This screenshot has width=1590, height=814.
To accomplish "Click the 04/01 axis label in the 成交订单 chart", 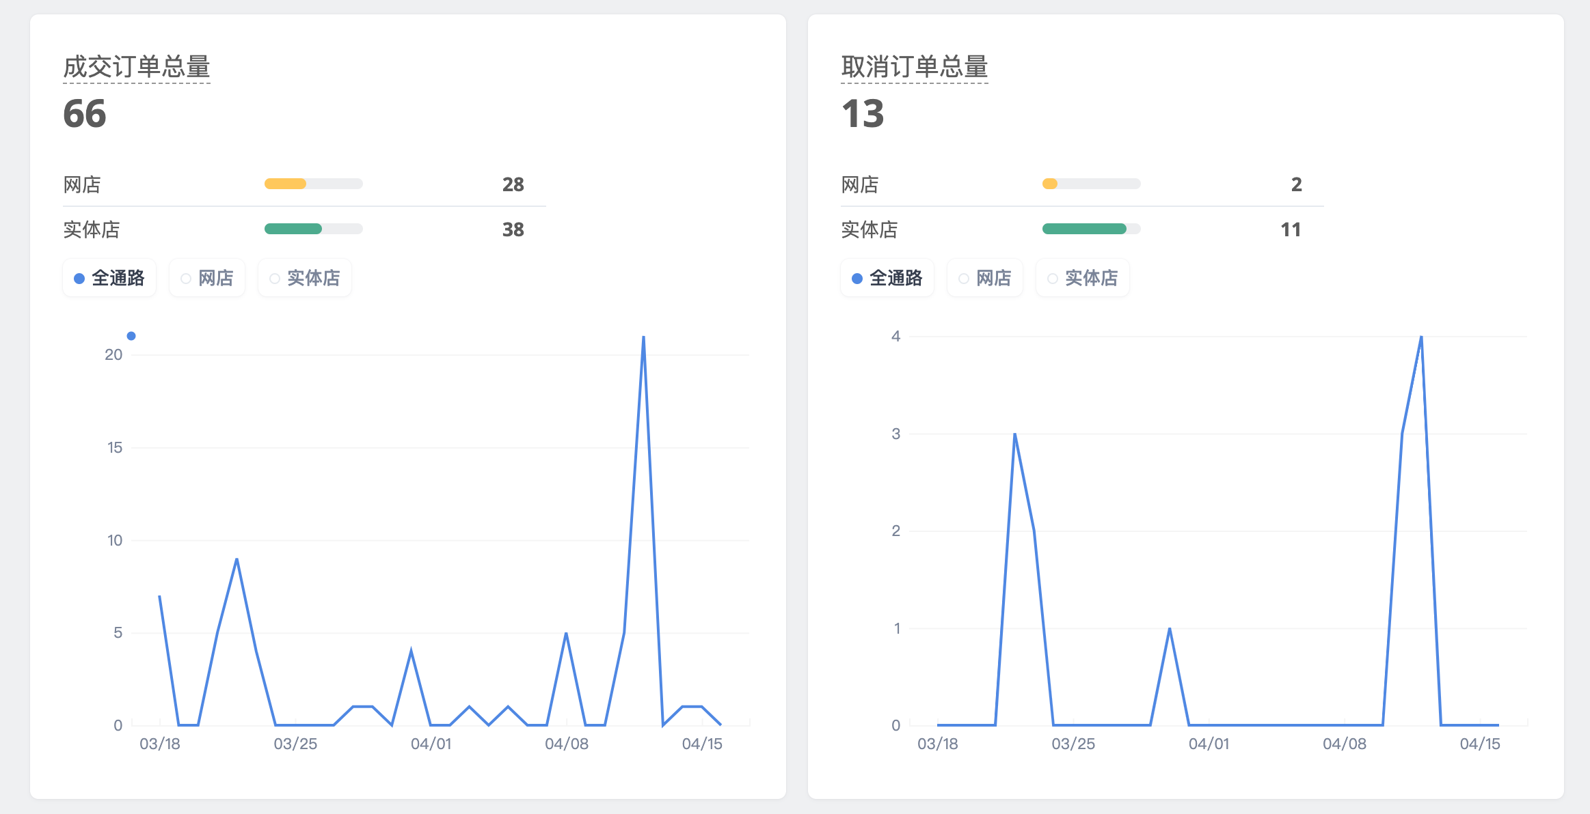I will [x=431, y=744].
